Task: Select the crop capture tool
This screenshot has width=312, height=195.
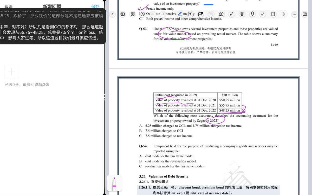Action: coord(211,14)
